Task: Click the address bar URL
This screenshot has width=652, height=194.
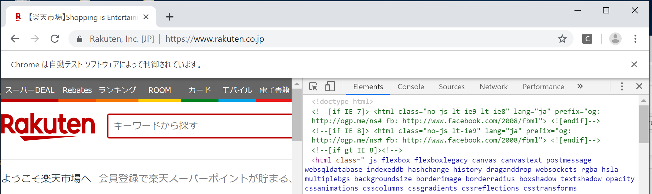Action: pyautogui.click(x=215, y=39)
